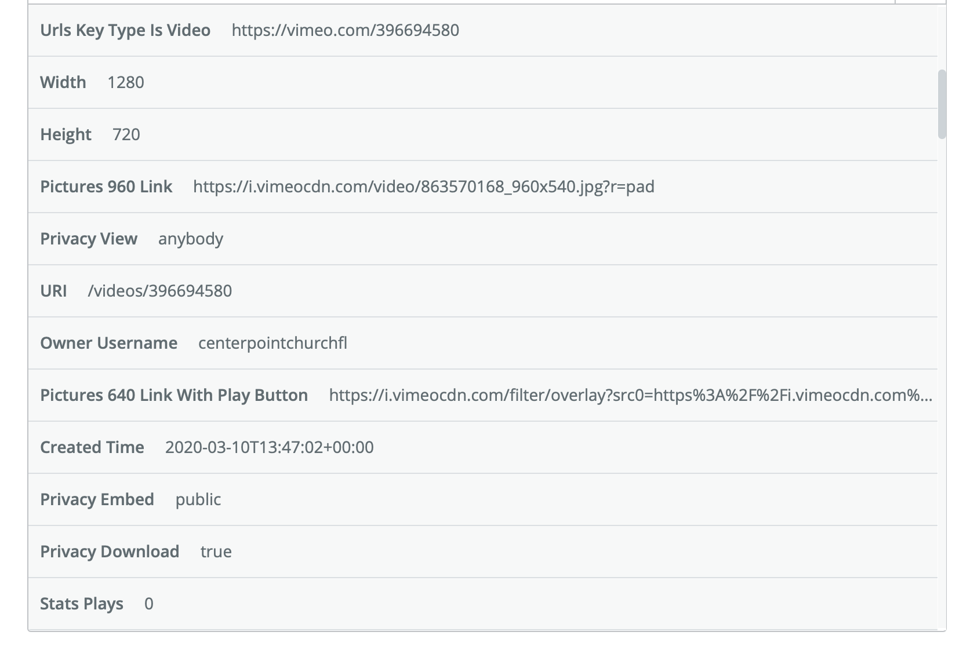Click the public embed value
Viewport: 974px width, 650px height.
[198, 499]
